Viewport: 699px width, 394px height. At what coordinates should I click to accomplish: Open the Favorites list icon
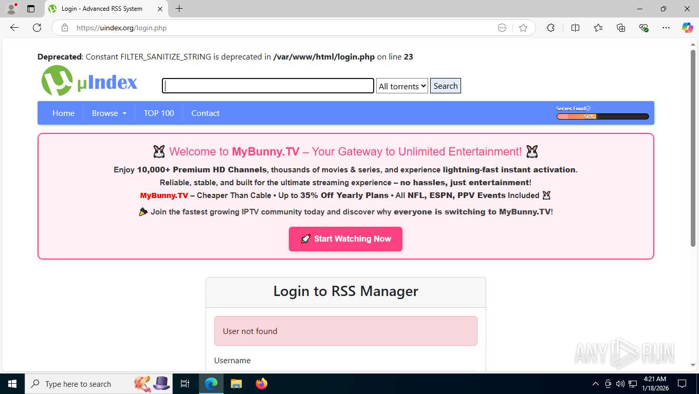pos(598,28)
